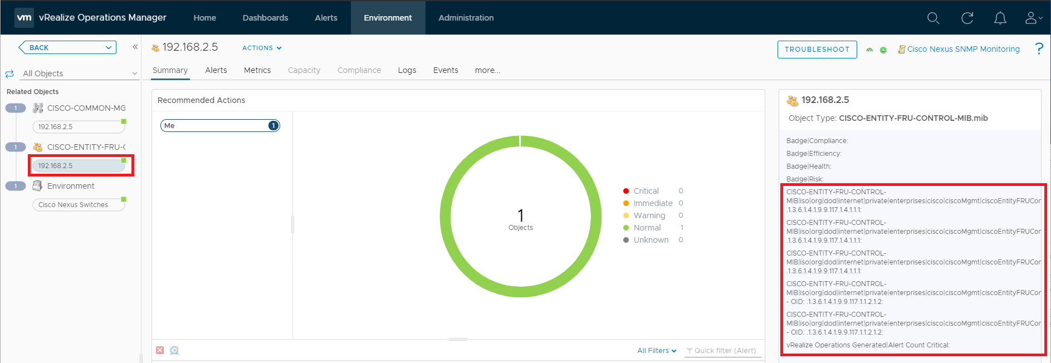Click the cancel alert red X icon
This screenshot has height=363, width=1051.
[160, 350]
